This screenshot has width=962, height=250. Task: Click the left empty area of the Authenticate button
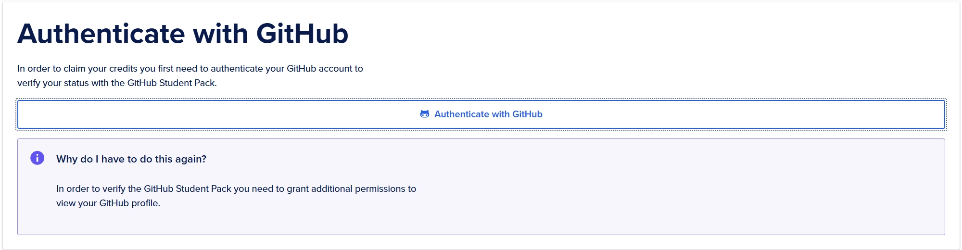tap(192, 114)
